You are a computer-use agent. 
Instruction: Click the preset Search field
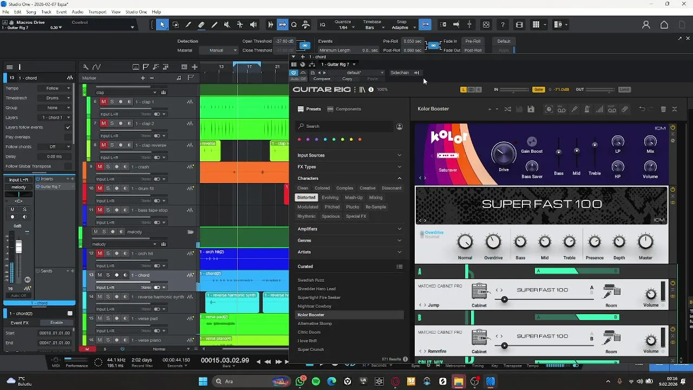pyautogui.click(x=344, y=126)
